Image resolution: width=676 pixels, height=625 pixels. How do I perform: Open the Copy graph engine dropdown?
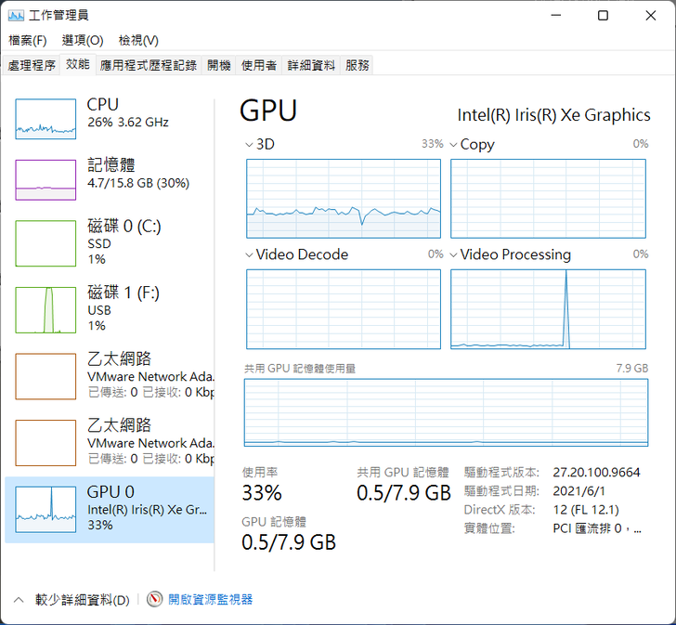[x=453, y=145]
